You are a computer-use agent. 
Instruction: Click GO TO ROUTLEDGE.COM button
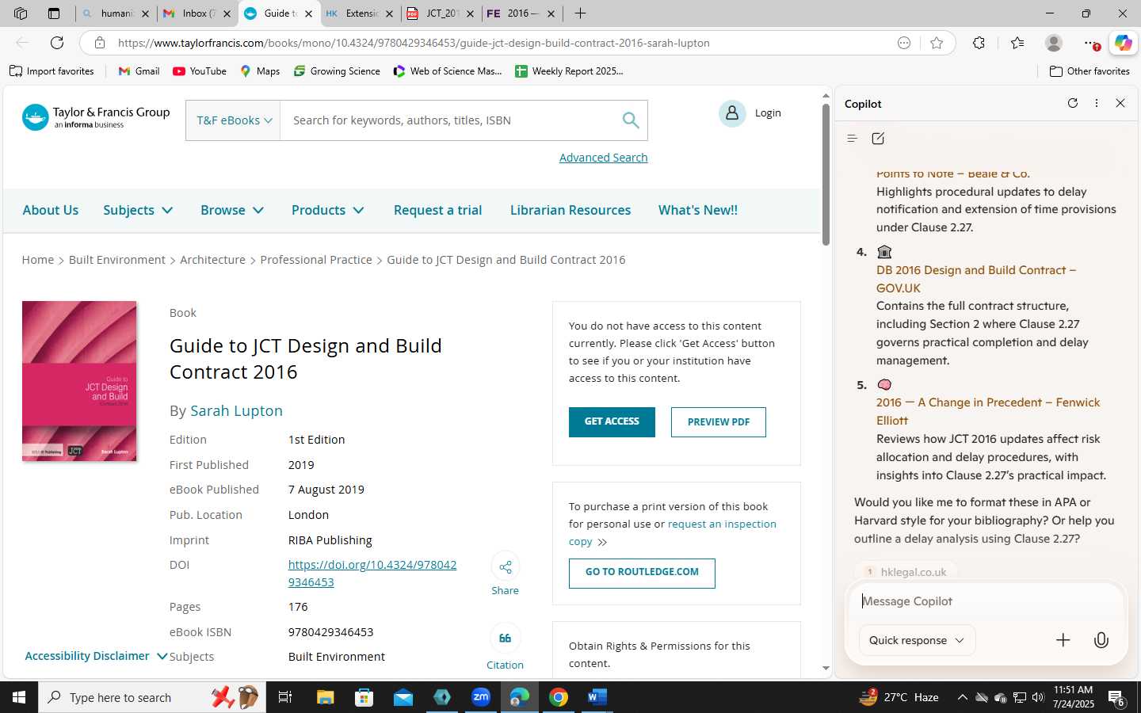point(642,573)
